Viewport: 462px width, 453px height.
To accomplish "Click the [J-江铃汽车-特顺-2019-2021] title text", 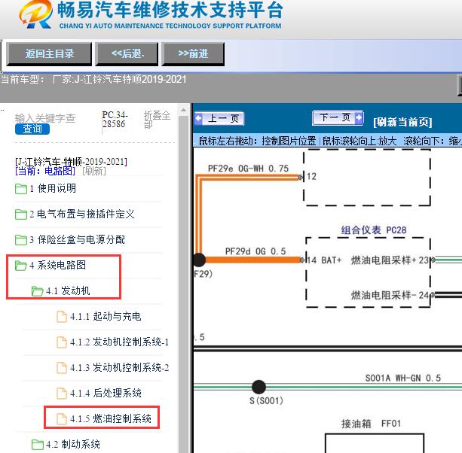I will [x=71, y=162].
